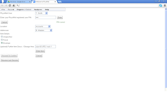This screenshot has width=167, height=104.
Task: Open the Record menu
Action: pos(11,10)
